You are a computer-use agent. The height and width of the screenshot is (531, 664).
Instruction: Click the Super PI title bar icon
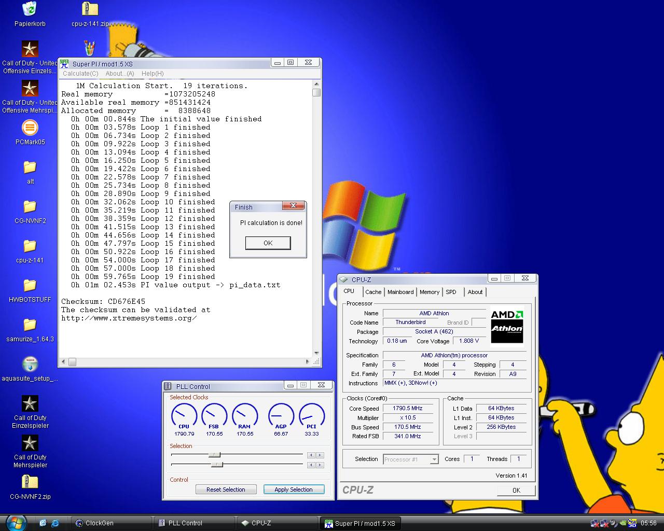(64, 64)
